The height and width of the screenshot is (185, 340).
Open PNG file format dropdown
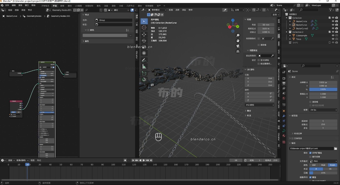[x=323, y=161]
